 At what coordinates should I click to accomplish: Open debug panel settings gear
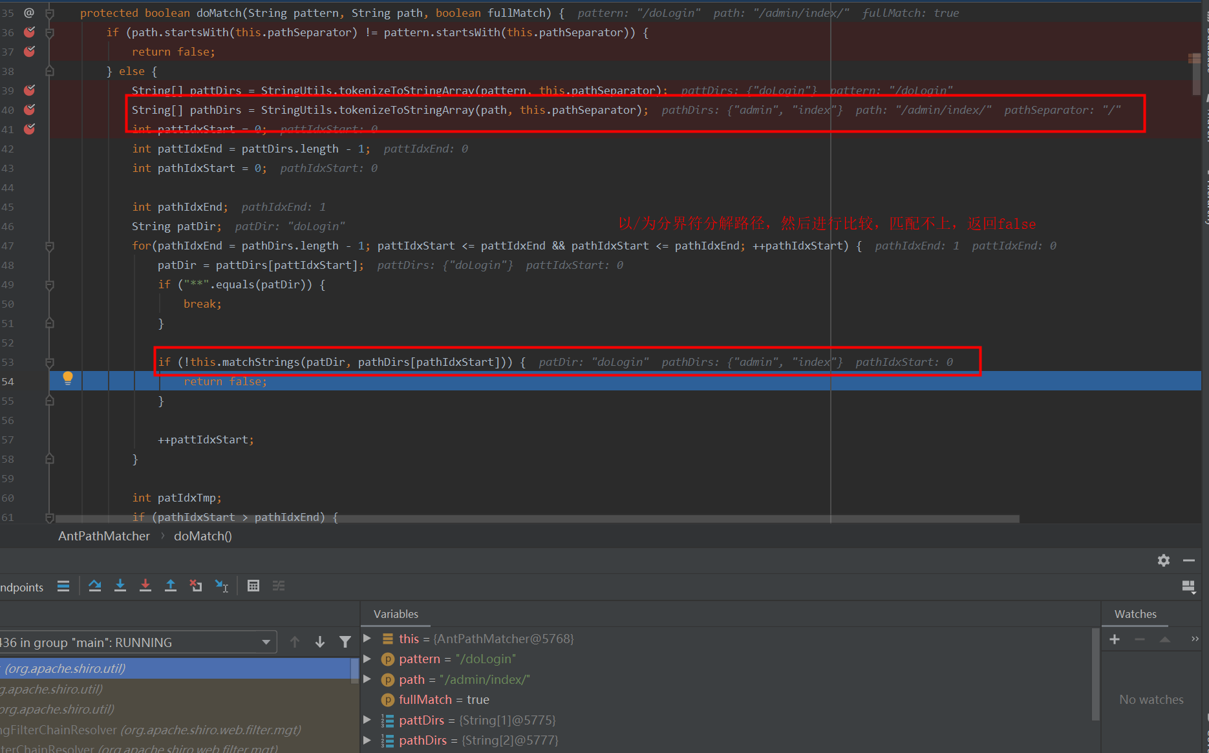pos(1164,560)
